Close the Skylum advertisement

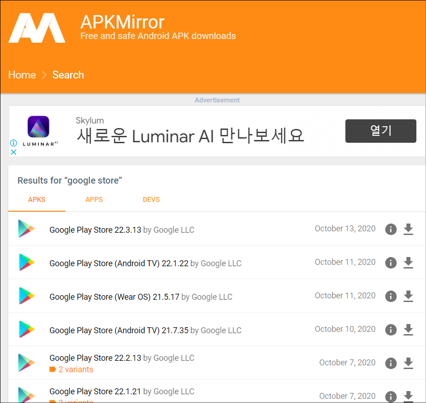(13, 152)
